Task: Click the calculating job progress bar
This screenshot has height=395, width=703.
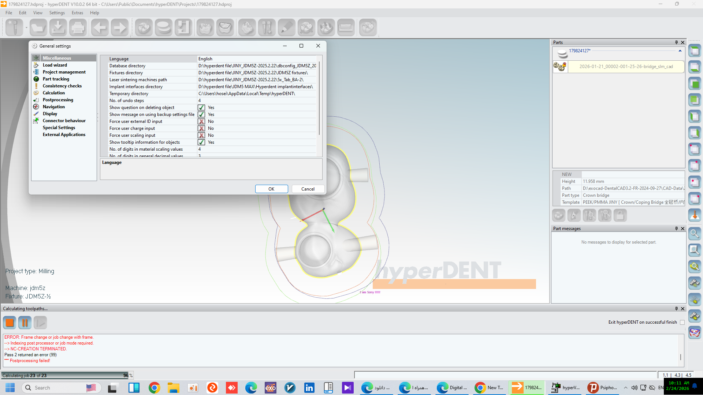Action: pos(67,375)
